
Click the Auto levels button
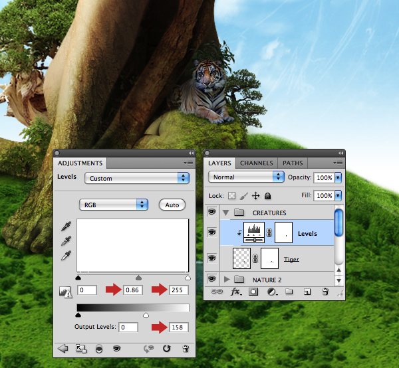(x=172, y=205)
